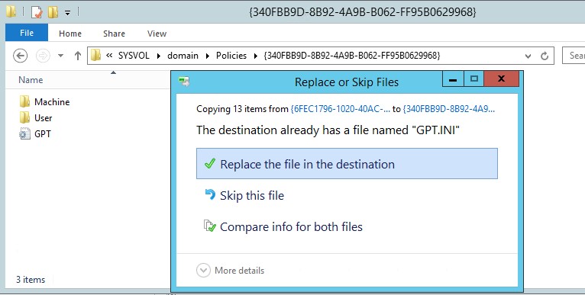This screenshot has width=585, height=295.
Task: Open the address bar history dropdown
Action: coord(528,56)
